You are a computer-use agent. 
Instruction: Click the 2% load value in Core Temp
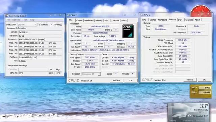(x=55, y=43)
